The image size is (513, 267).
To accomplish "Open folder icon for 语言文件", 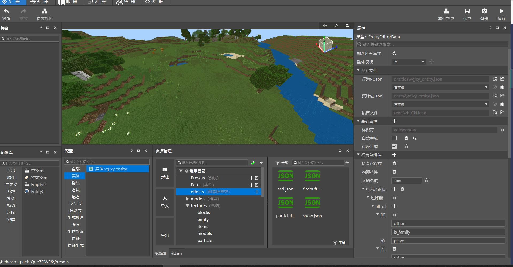I will (503, 113).
